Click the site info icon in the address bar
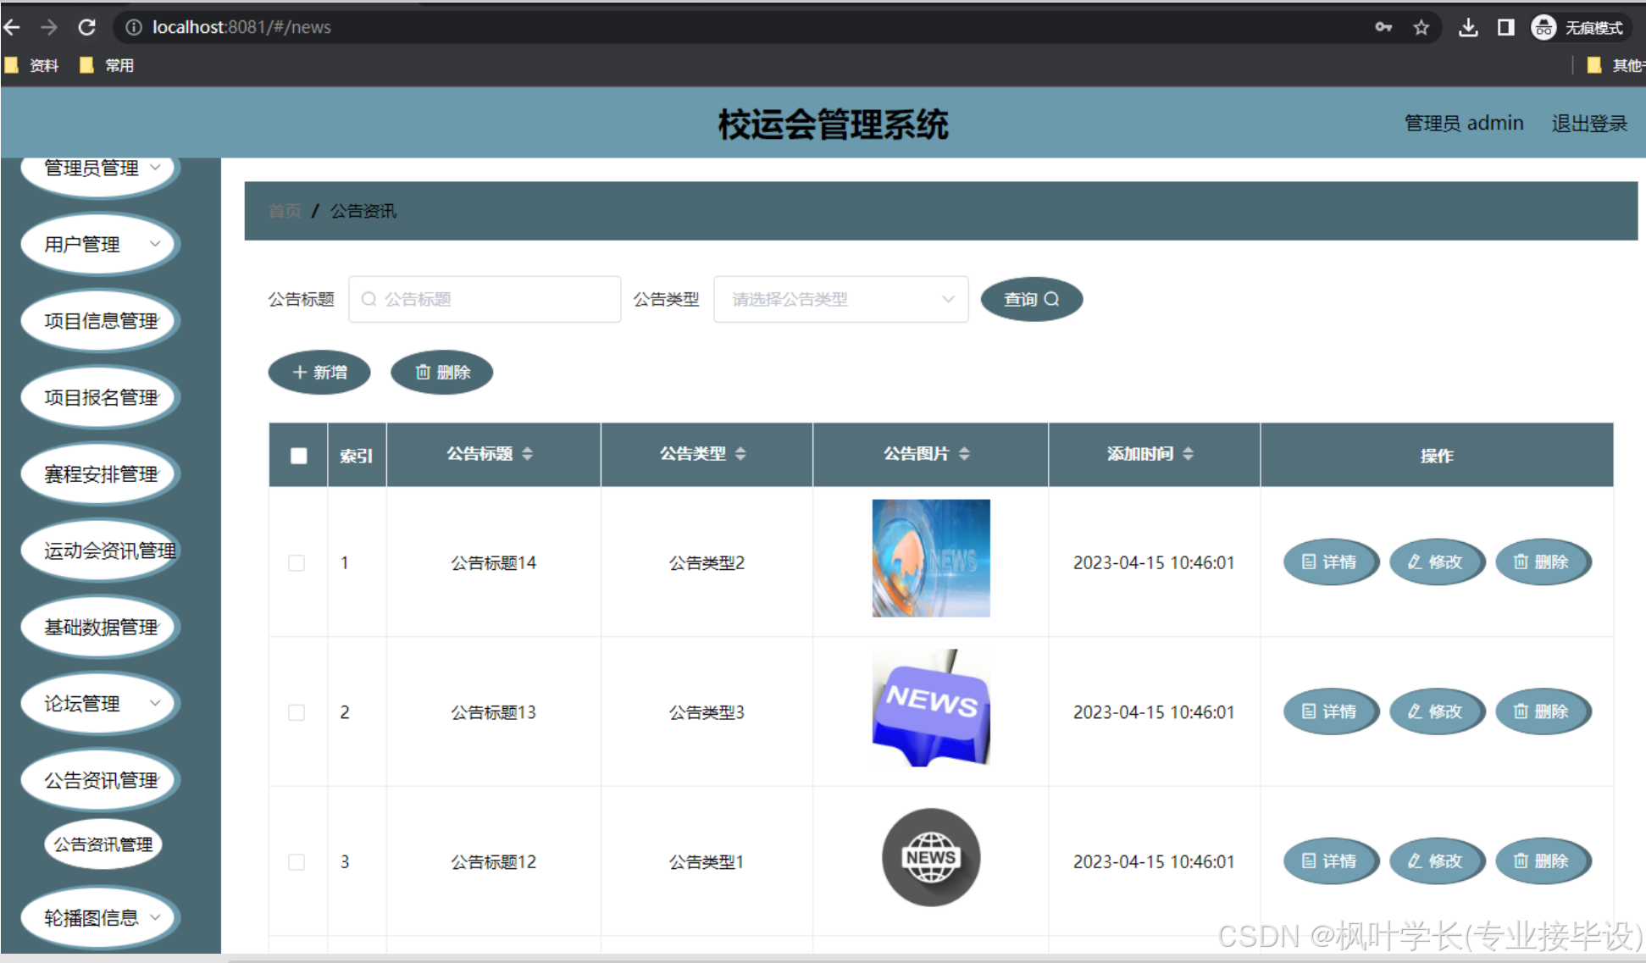1646x963 pixels. click(x=133, y=27)
